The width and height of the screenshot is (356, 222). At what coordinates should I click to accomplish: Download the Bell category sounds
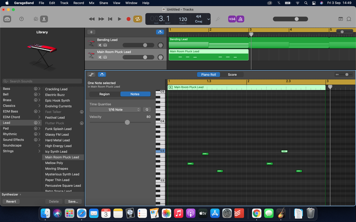click(x=36, y=94)
